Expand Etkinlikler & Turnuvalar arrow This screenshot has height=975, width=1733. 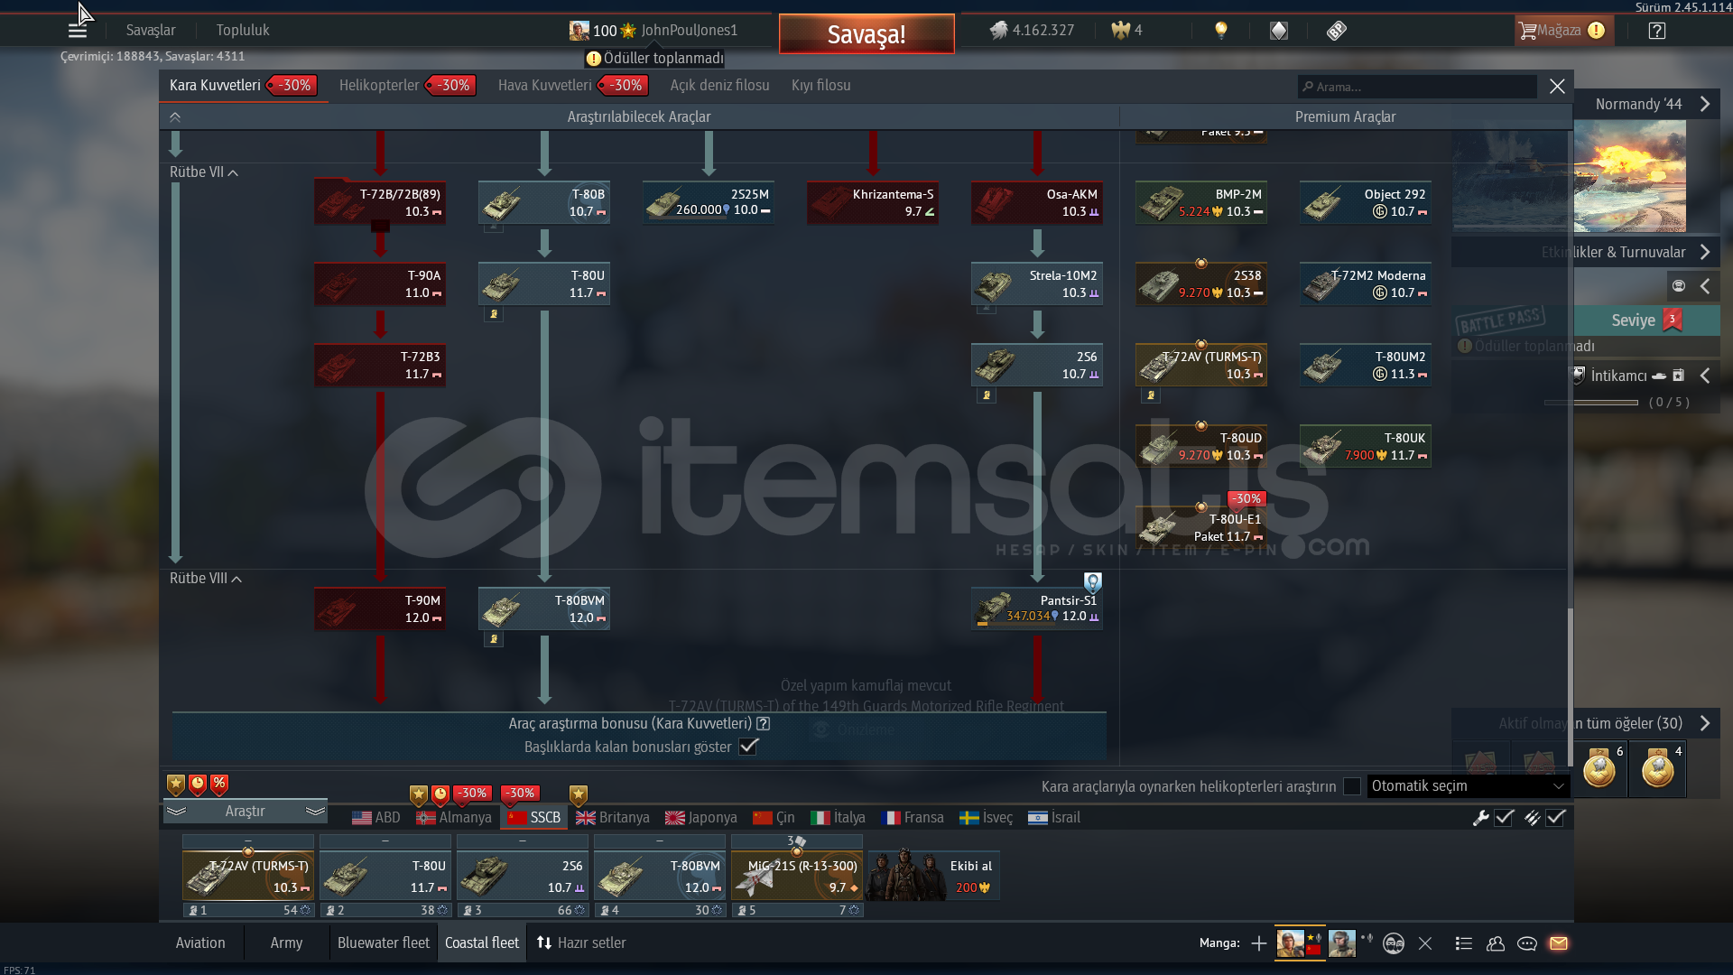(x=1705, y=252)
